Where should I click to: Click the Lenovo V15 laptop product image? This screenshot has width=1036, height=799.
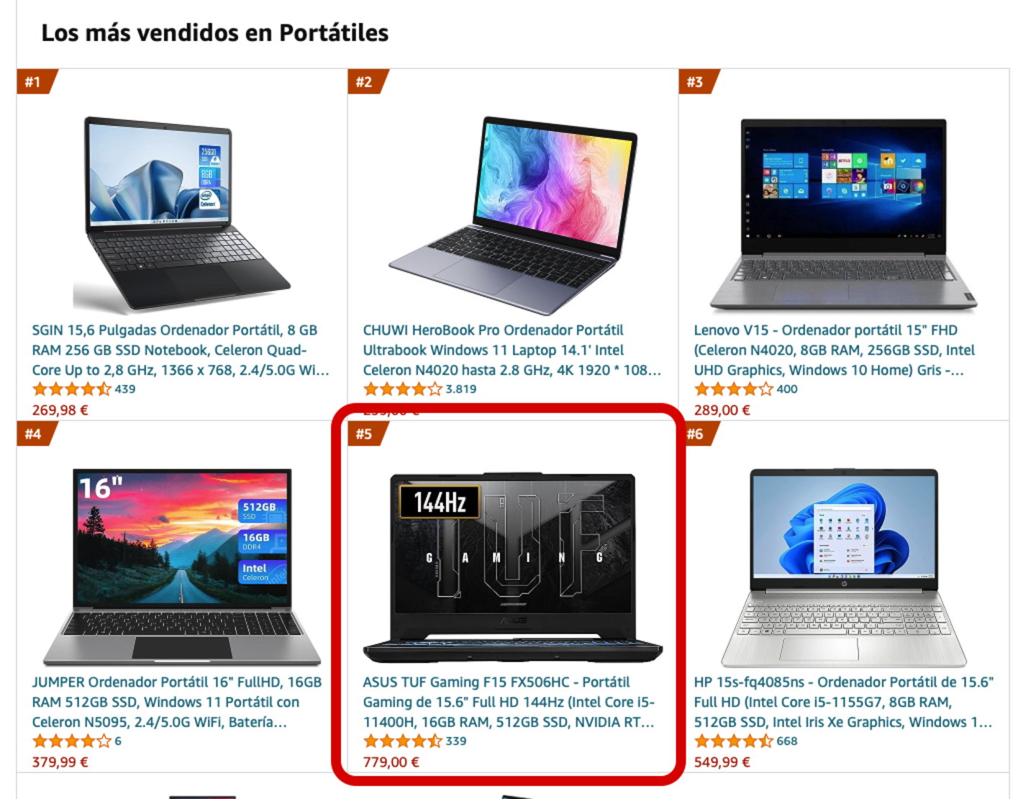coord(843,215)
